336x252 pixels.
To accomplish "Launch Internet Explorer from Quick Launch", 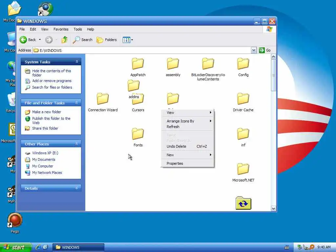I will pos(39,247).
